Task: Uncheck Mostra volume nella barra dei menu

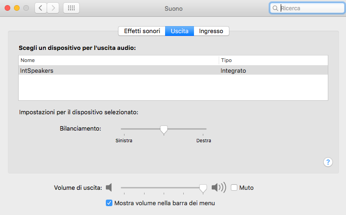Action: coord(109,203)
